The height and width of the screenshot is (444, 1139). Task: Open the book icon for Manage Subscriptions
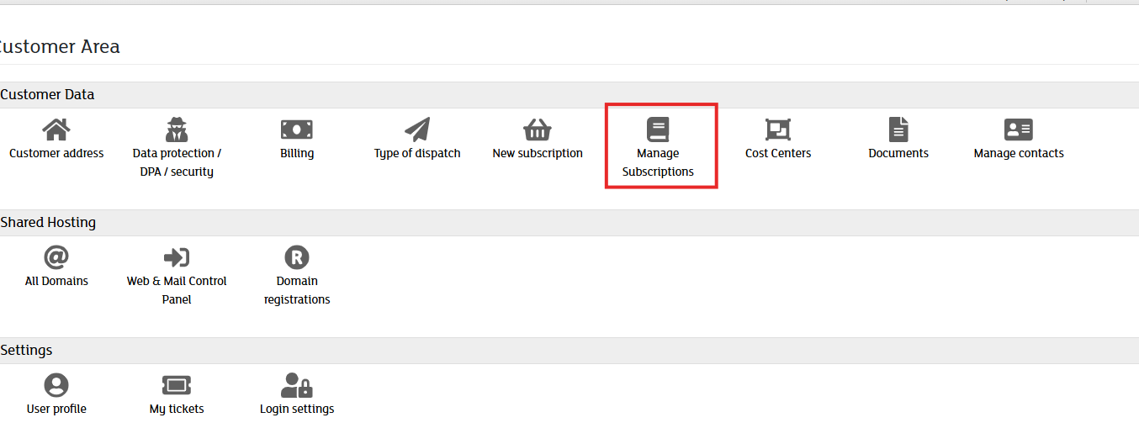(658, 129)
